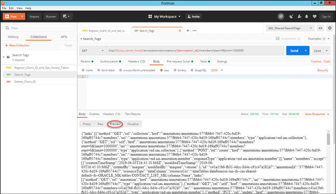Click the Beautify link

pyautogui.click(x=323, y=70)
